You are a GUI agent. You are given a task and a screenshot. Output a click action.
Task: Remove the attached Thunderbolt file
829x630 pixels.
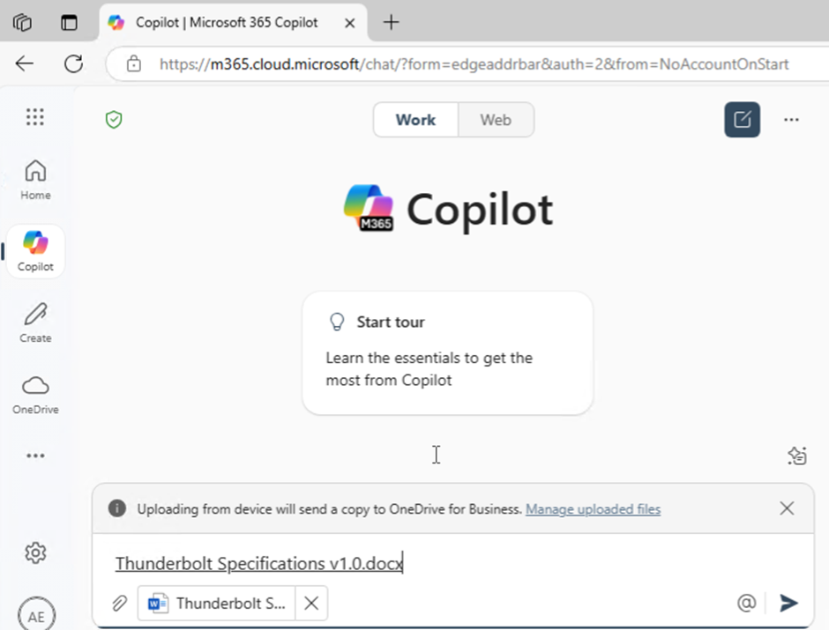click(x=311, y=603)
